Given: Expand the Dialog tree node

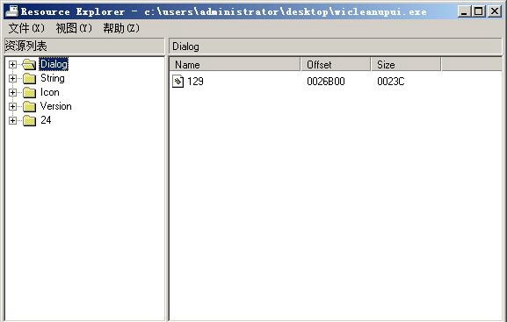Looking at the screenshot, I should point(12,64).
